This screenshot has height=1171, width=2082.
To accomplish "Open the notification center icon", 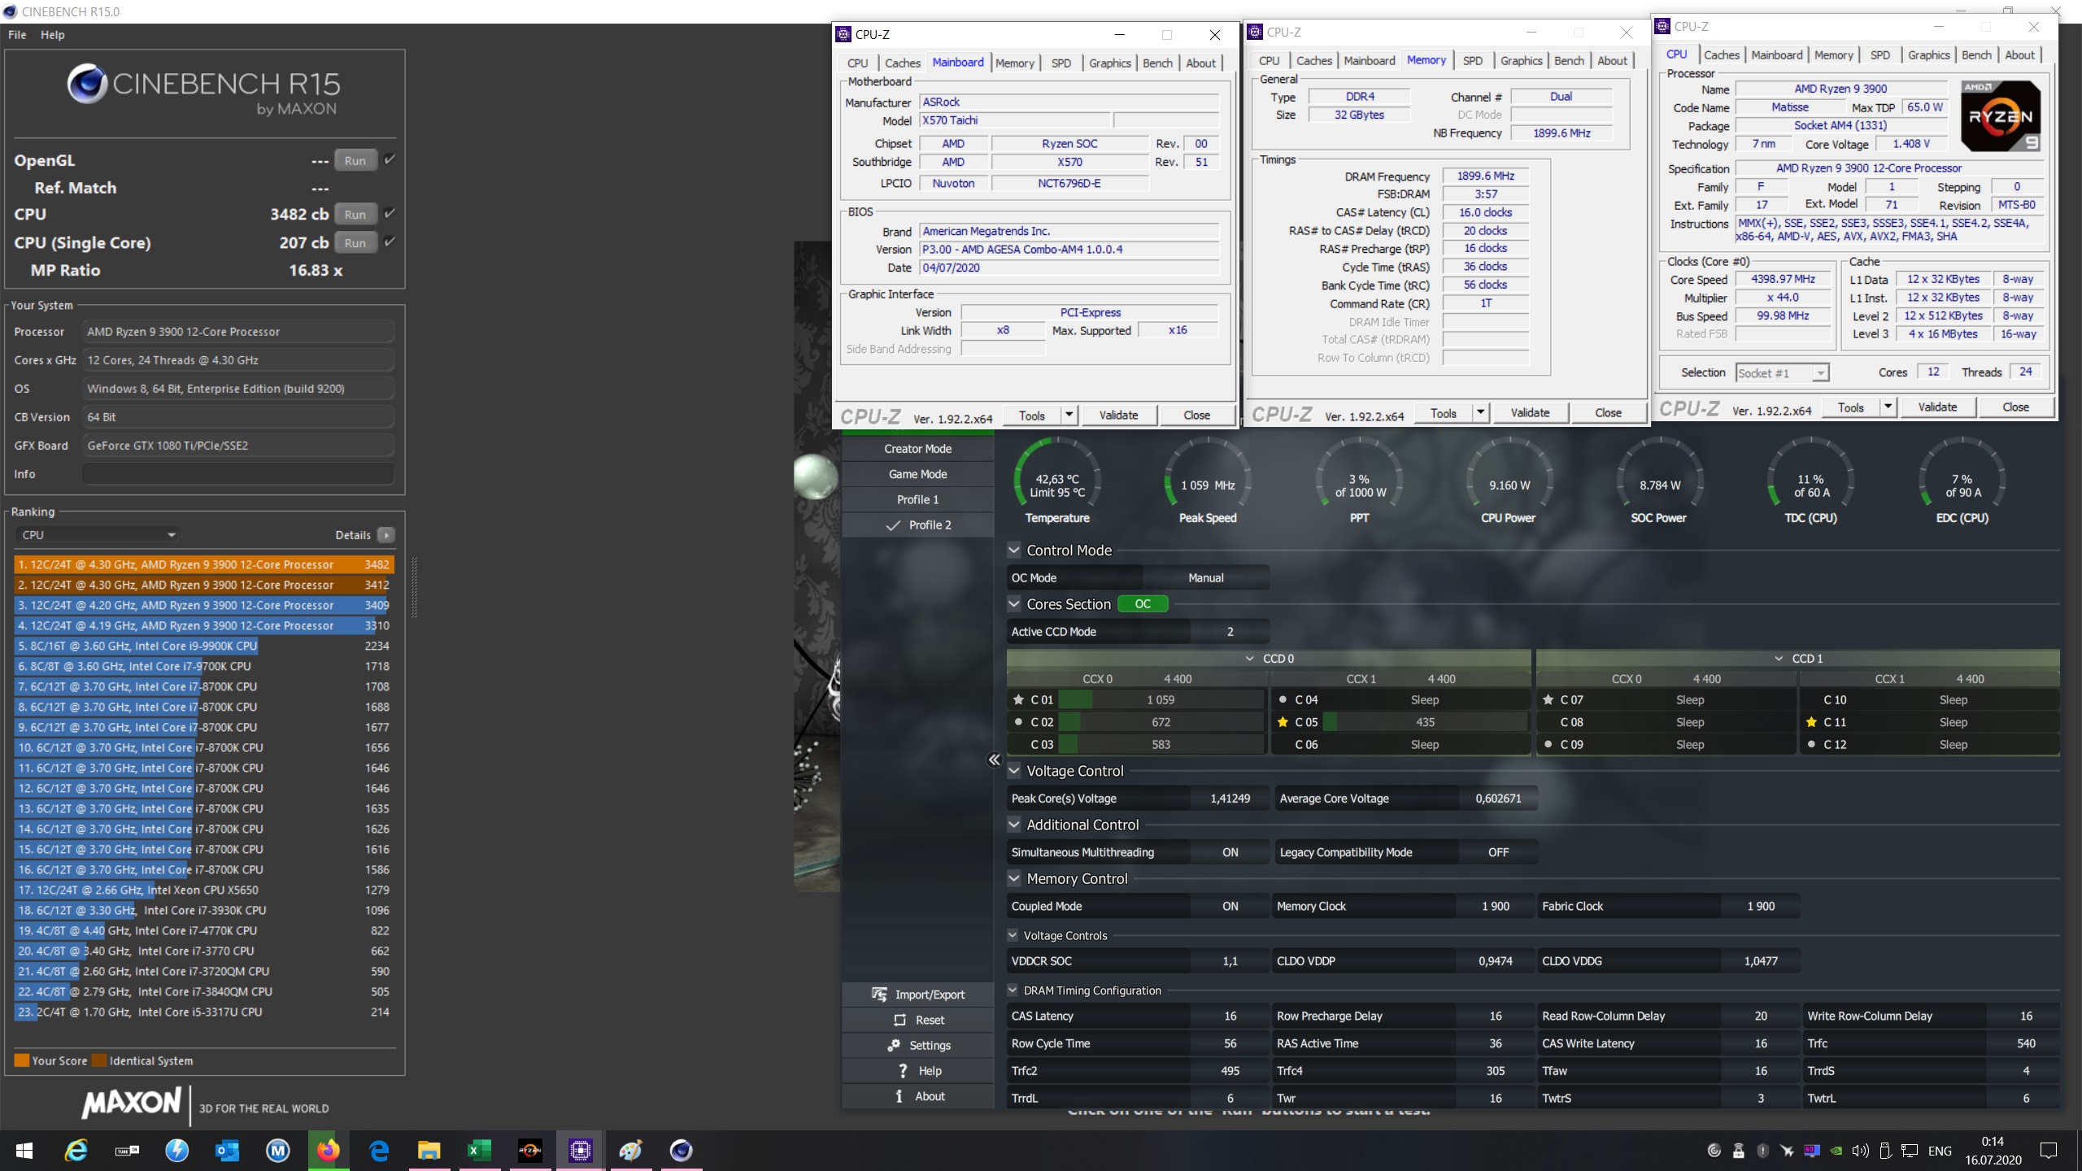I will tap(2049, 1150).
